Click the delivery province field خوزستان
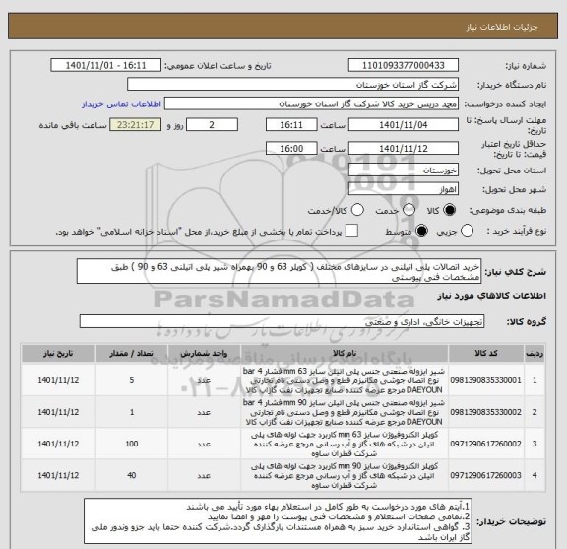 (x=404, y=170)
